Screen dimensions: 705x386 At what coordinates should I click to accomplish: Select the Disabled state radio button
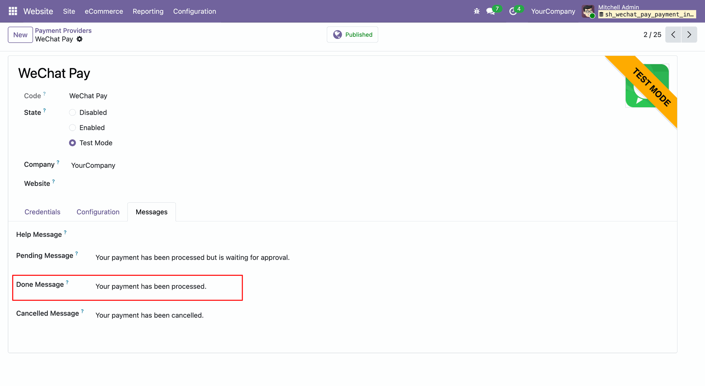click(72, 112)
